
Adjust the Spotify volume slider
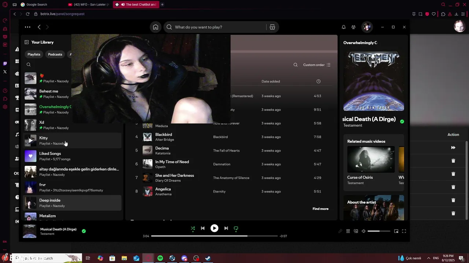379,231
